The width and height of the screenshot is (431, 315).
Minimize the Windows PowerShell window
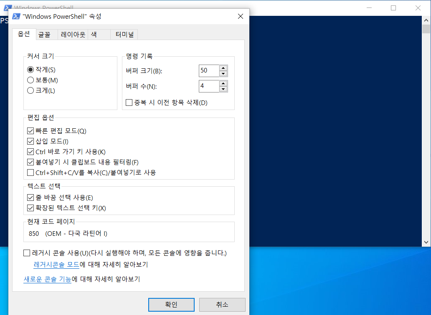369,8
